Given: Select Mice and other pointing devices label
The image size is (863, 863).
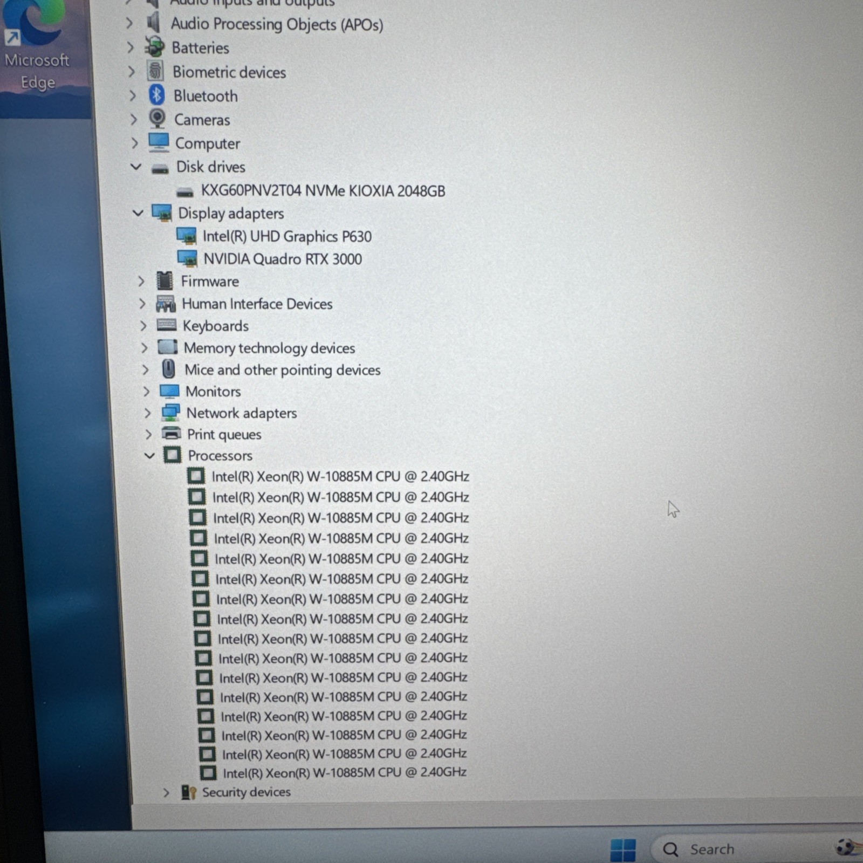Looking at the screenshot, I should pos(283,370).
